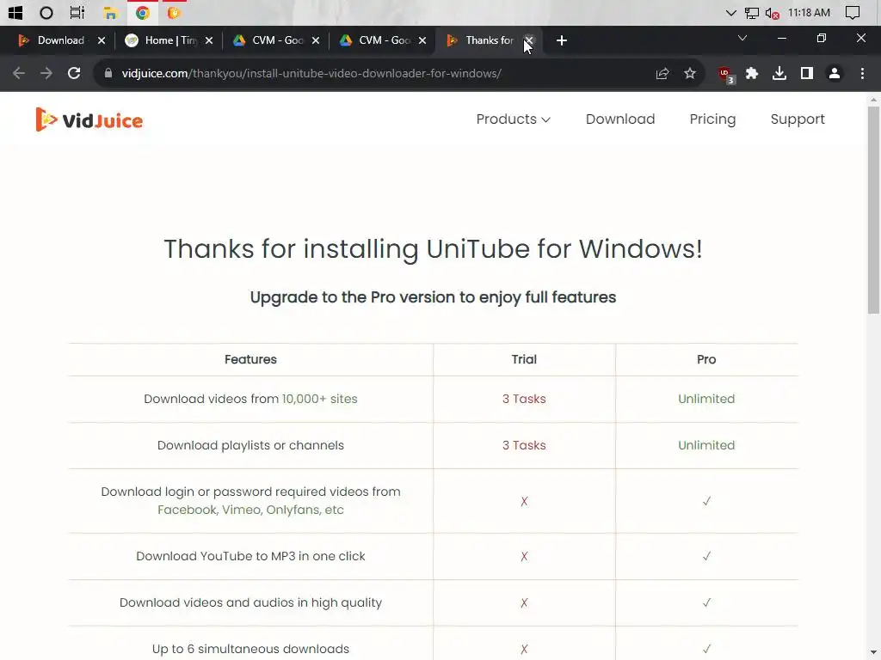Click Unlimited in playlists or channels row
The height and width of the screenshot is (660, 881).
[x=706, y=445]
